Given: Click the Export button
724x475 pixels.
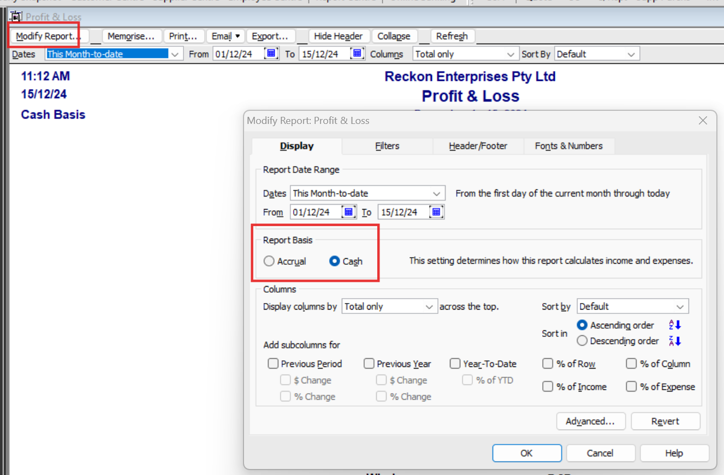Looking at the screenshot, I should 270,36.
